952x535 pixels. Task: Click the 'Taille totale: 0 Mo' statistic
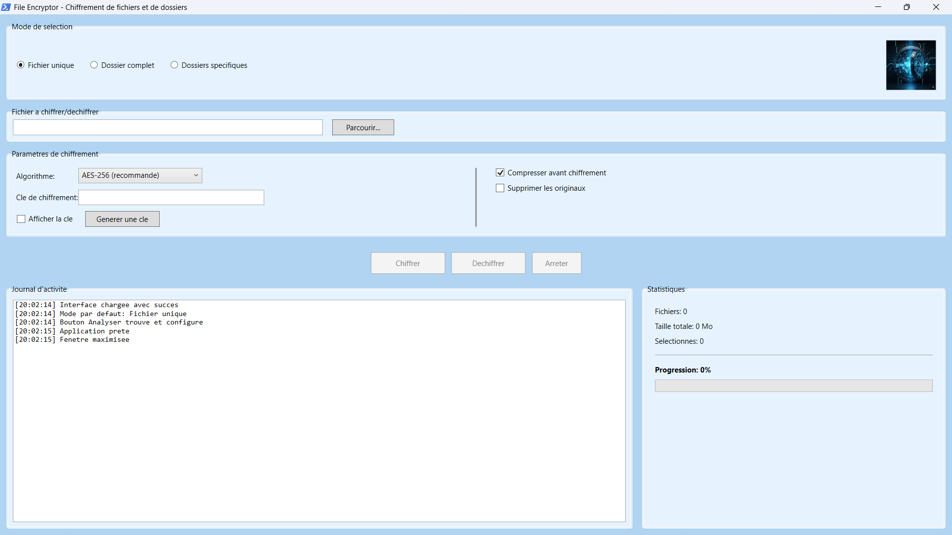point(683,326)
